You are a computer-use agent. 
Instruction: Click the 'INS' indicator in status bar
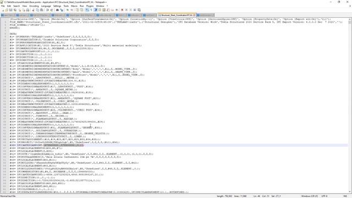(x=345, y=196)
